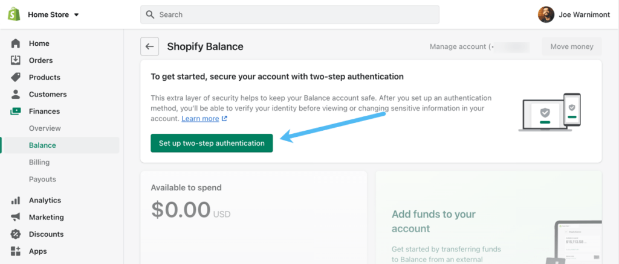Click the Customers person icon
Image resolution: width=619 pixels, height=264 pixels.
[16, 94]
